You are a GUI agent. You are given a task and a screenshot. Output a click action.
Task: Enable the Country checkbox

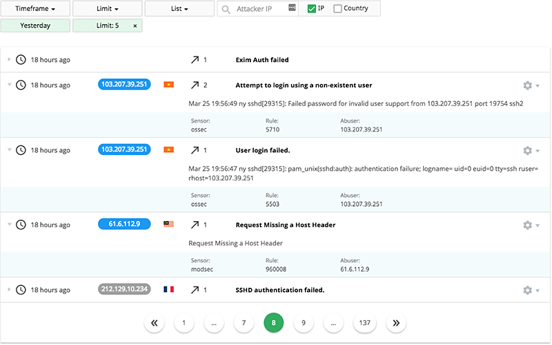click(337, 9)
